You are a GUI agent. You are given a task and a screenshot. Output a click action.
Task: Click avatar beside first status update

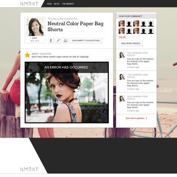(122, 55)
